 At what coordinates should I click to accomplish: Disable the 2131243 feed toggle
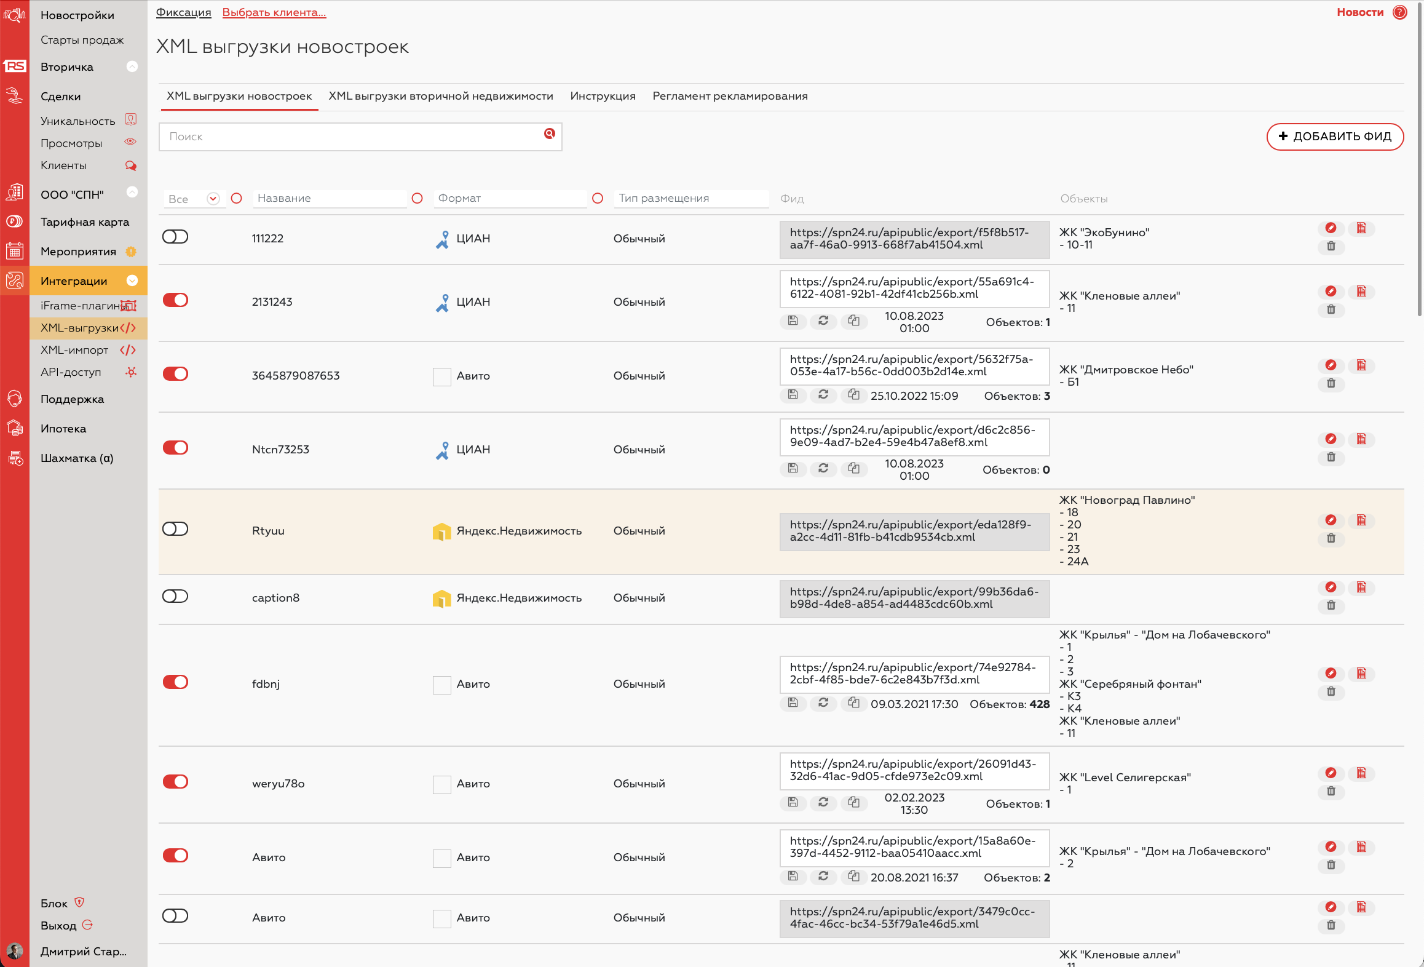pos(175,300)
